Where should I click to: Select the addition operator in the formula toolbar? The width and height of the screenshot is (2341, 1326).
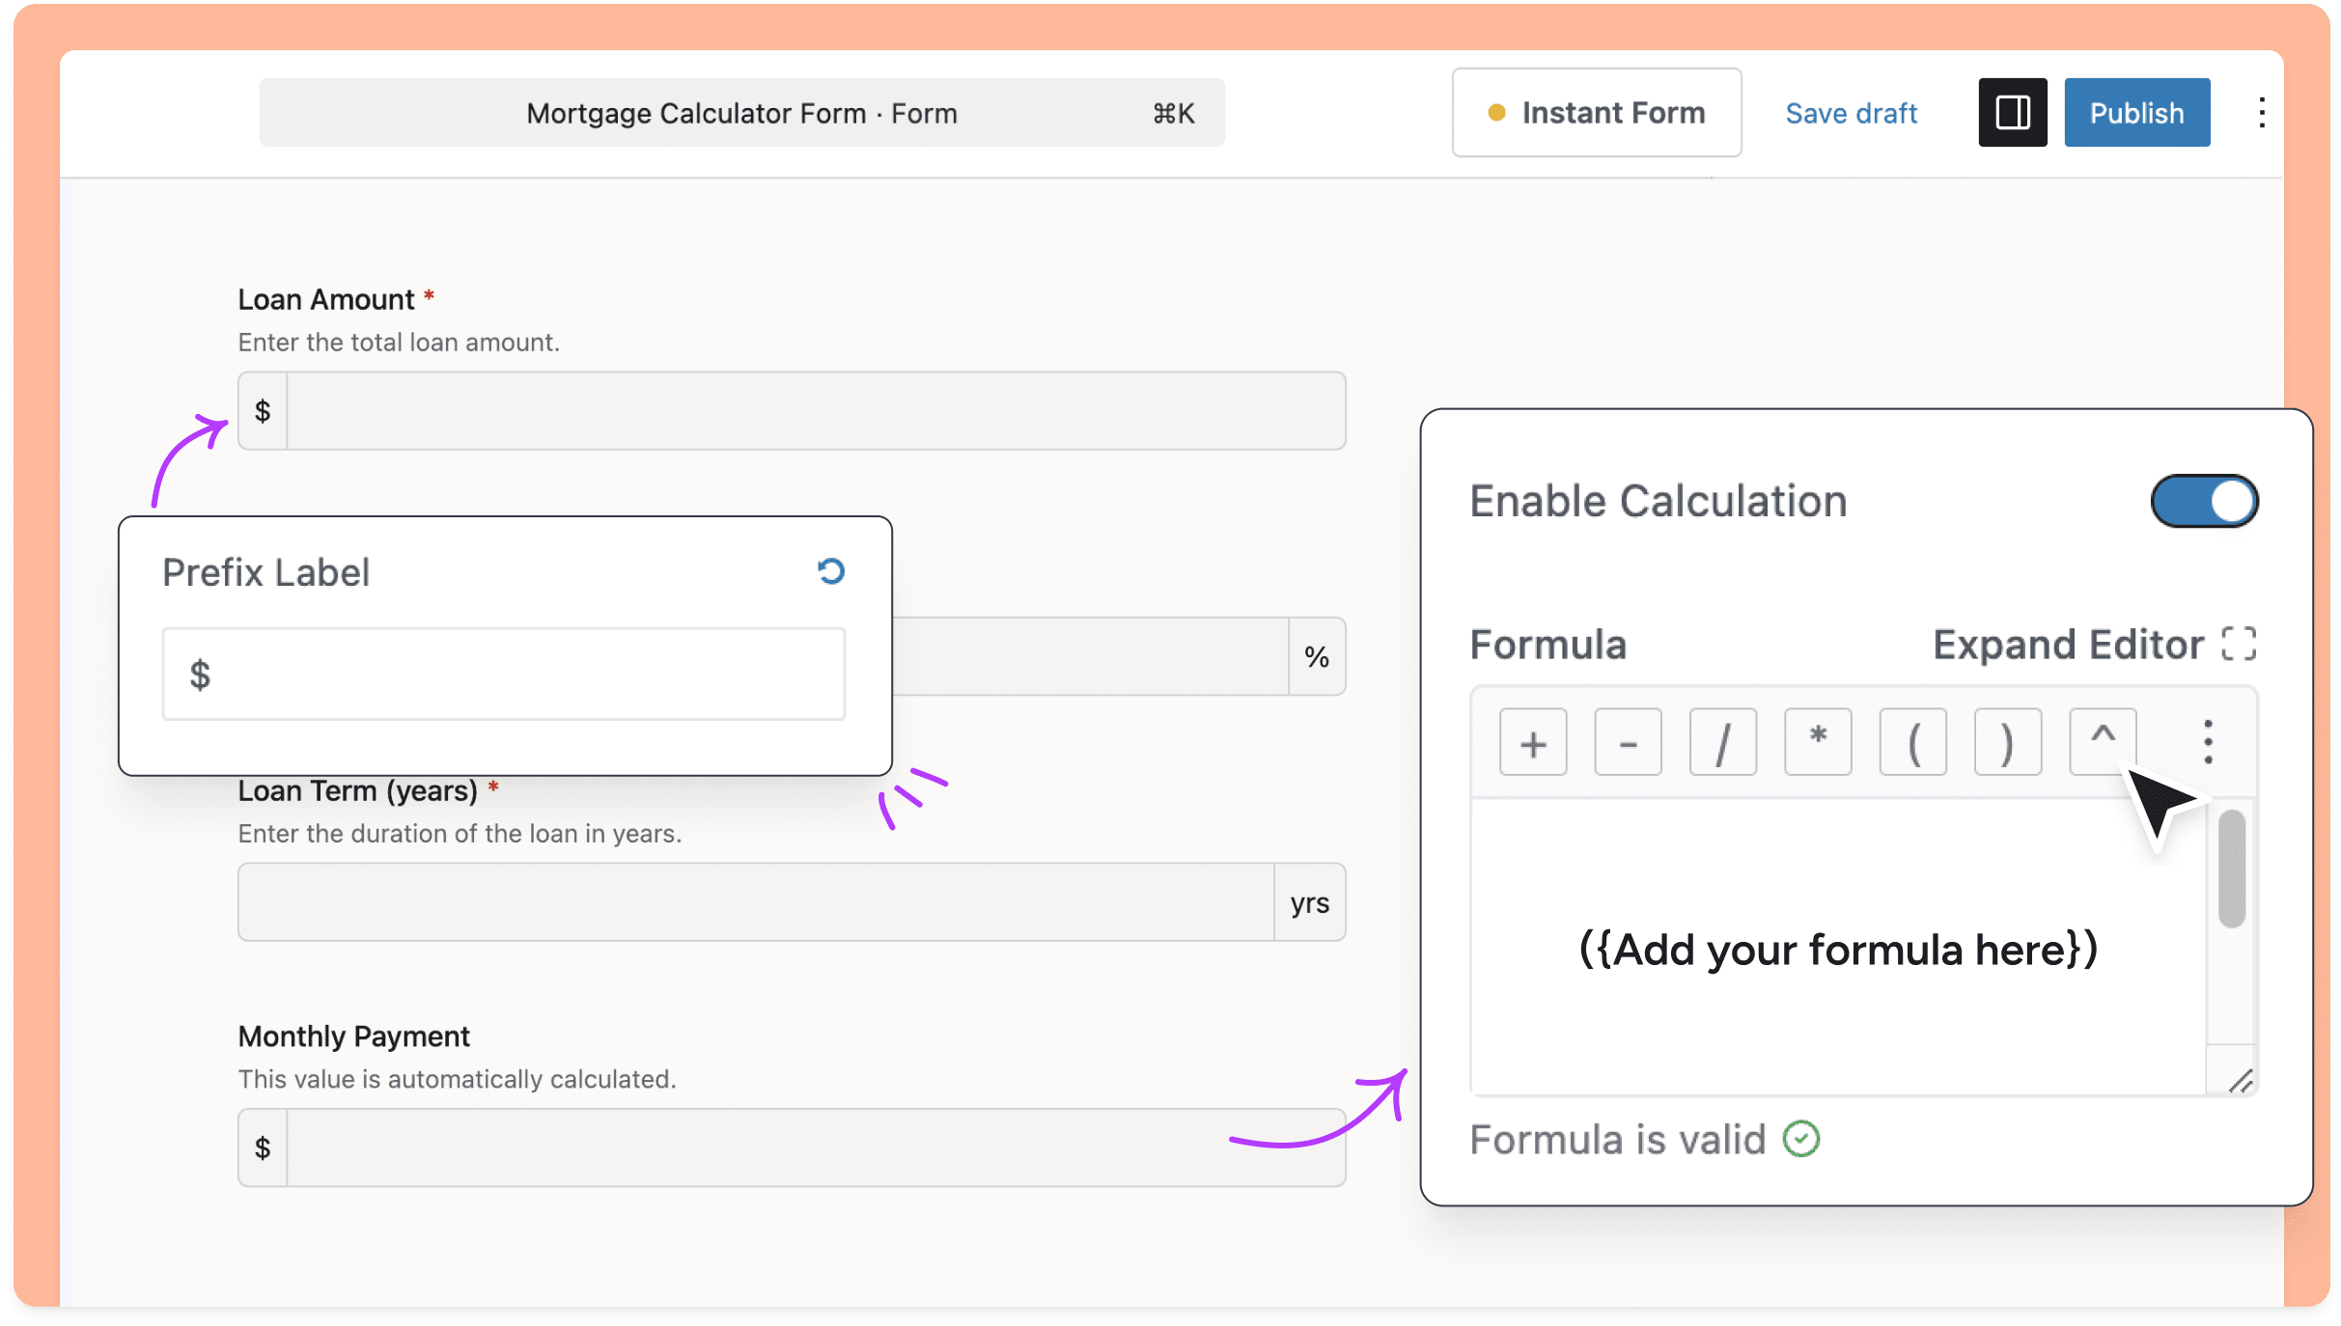click(1532, 741)
